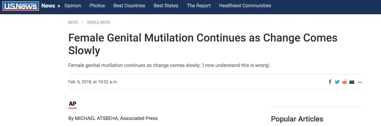Open The Report section

(199, 6)
